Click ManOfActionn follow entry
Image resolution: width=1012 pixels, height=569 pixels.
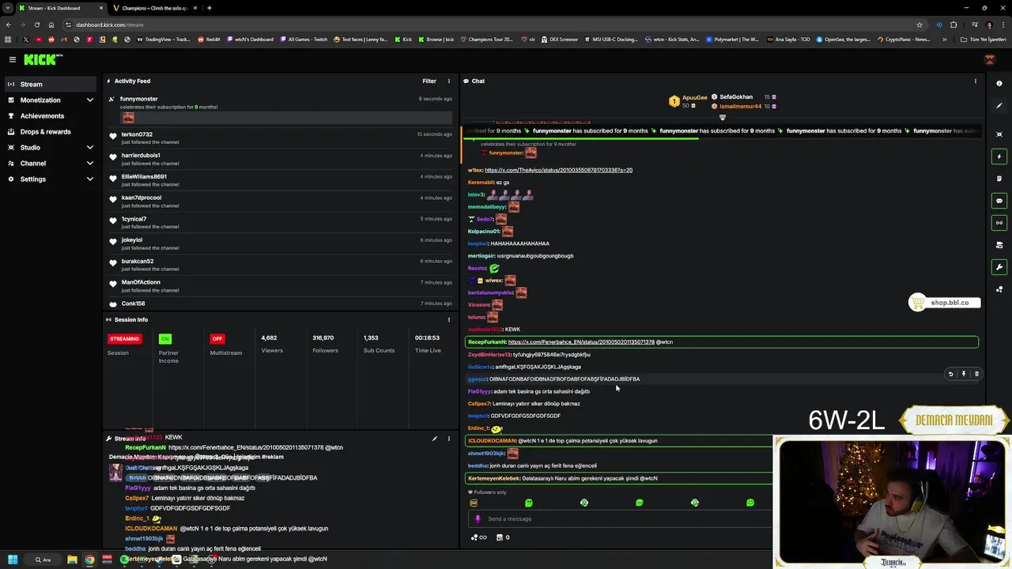click(281, 286)
